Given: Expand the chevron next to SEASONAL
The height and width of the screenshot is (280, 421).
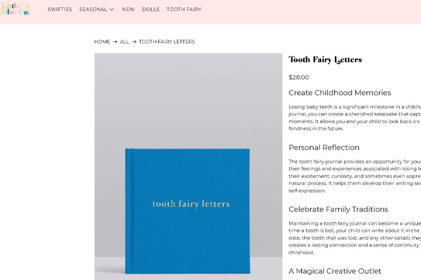Looking at the screenshot, I should pos(112,10).
